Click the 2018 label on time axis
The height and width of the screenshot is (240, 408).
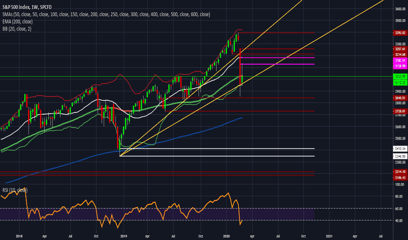(19, 236)
